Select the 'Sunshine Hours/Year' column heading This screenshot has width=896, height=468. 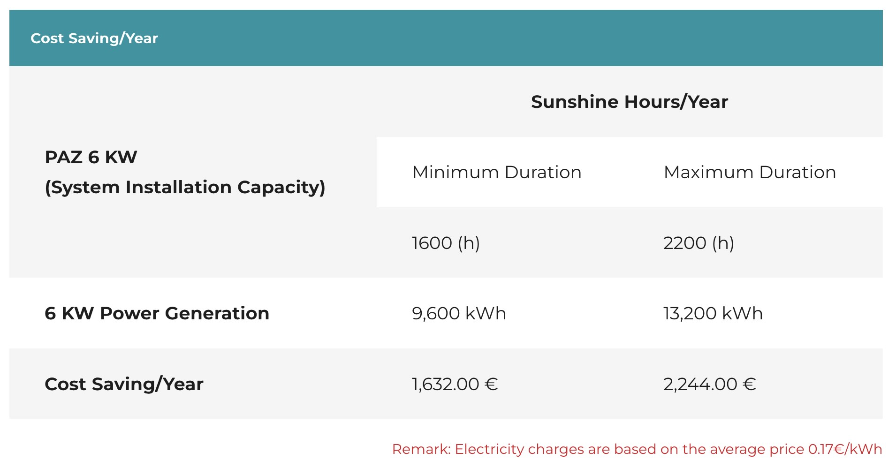[629, 102]
